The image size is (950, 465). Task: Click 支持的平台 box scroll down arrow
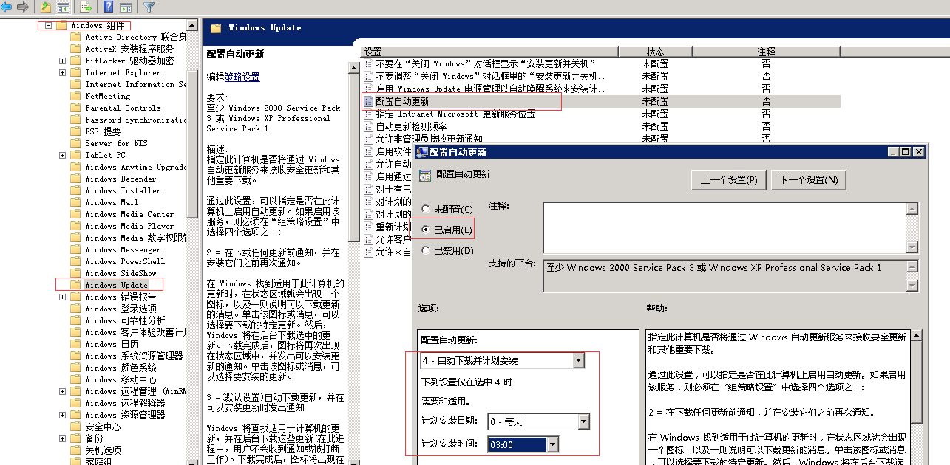click(912, 285)
